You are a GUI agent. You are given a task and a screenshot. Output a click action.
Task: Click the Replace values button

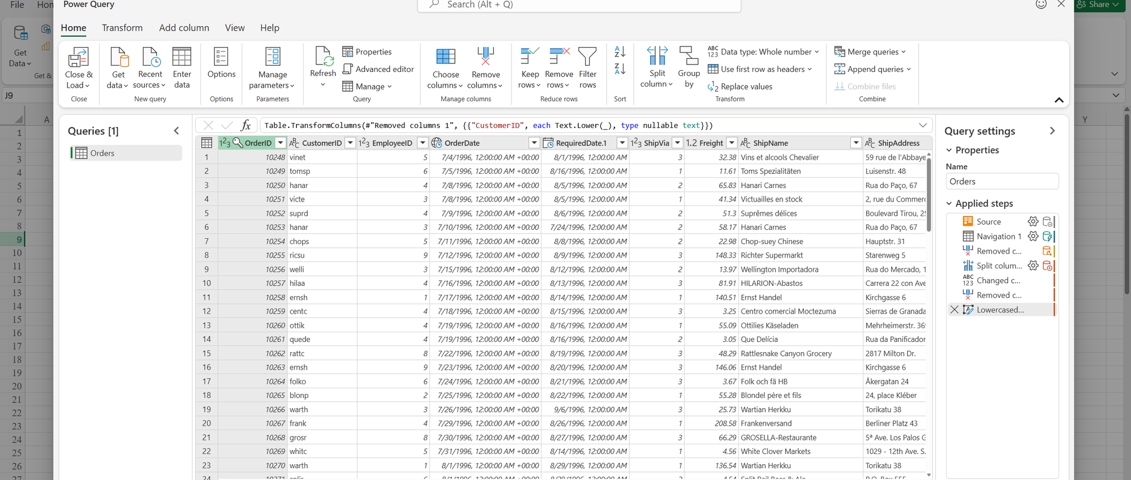740,87
